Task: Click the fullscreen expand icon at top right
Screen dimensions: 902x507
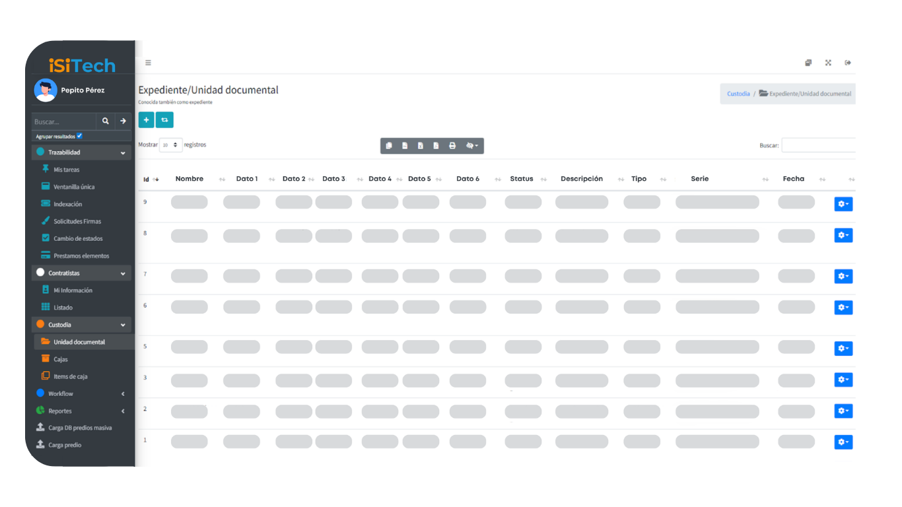Action: coord(828,63)
